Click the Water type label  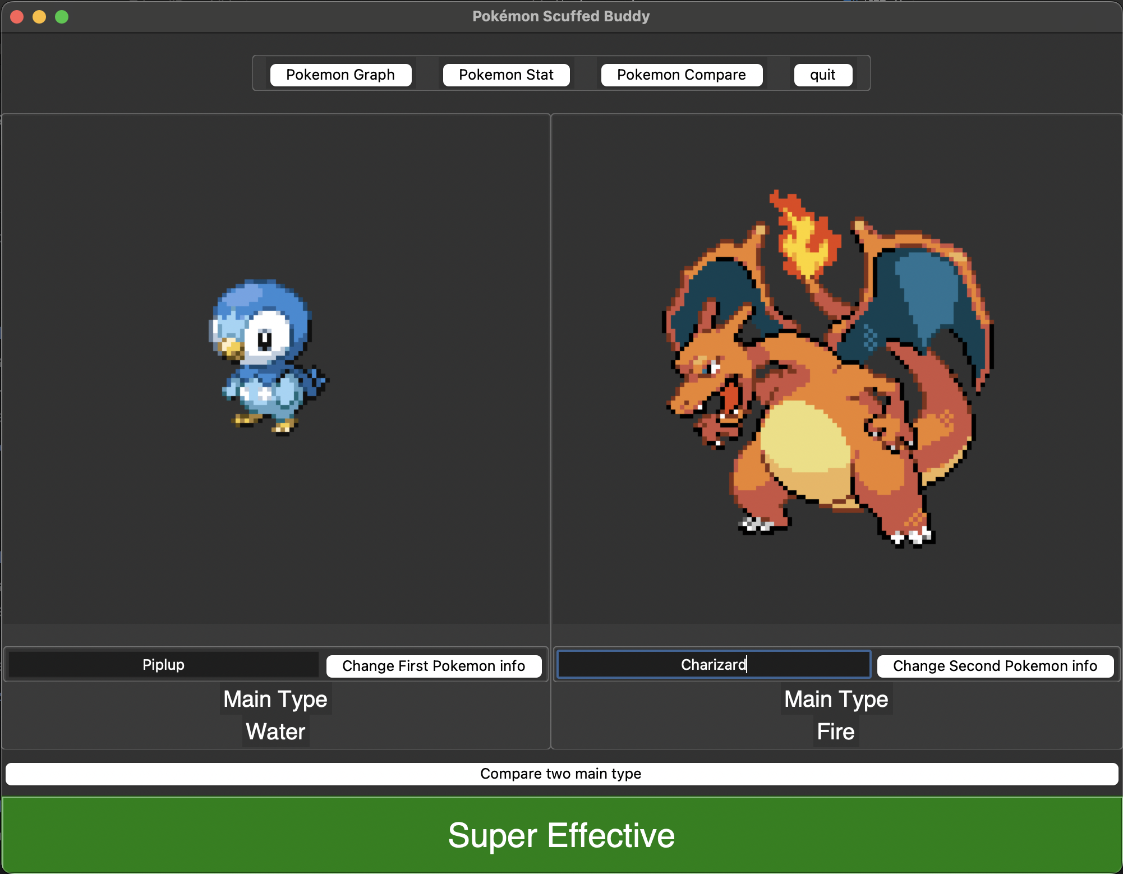[275, 732]
